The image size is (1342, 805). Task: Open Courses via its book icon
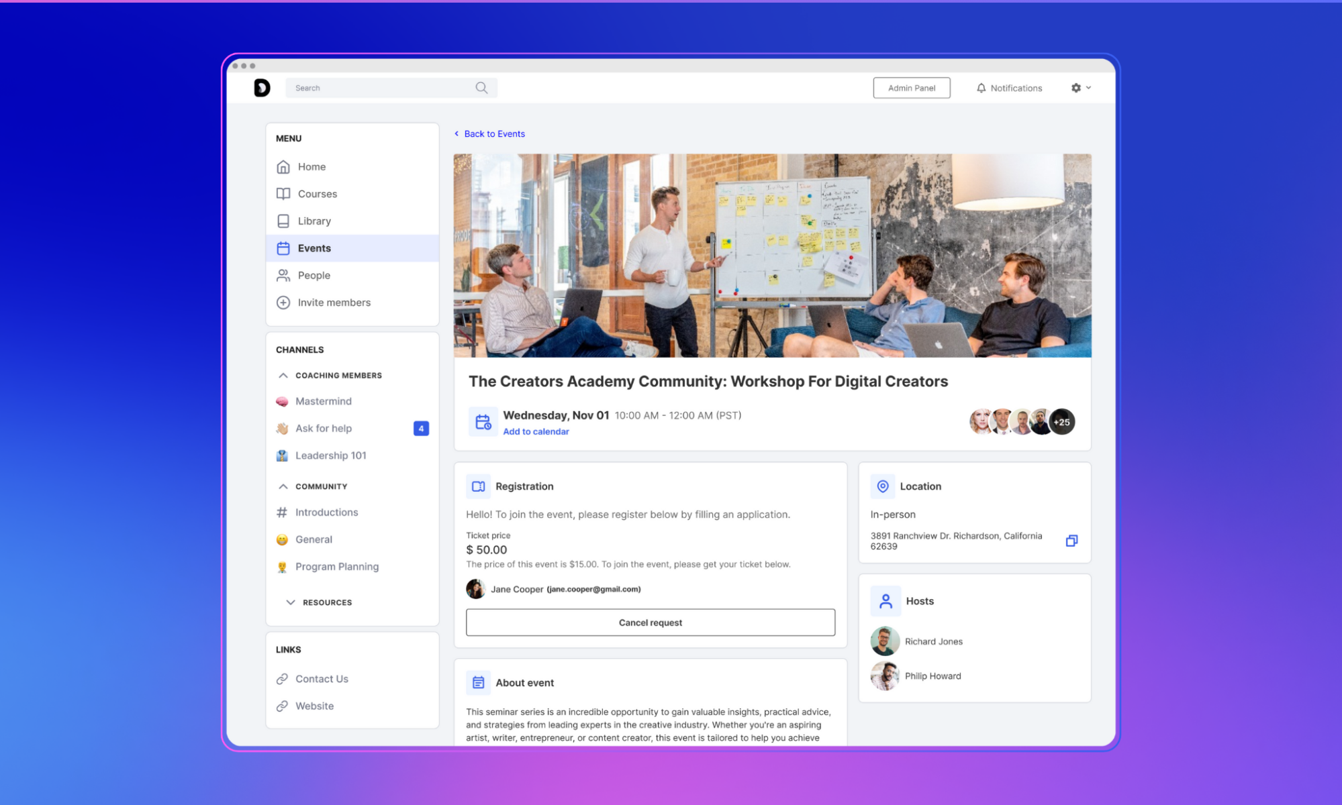pos(283,193)
